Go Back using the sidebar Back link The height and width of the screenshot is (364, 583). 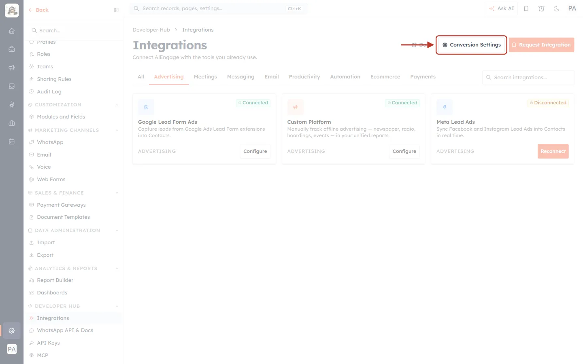[x=38, y=10]
